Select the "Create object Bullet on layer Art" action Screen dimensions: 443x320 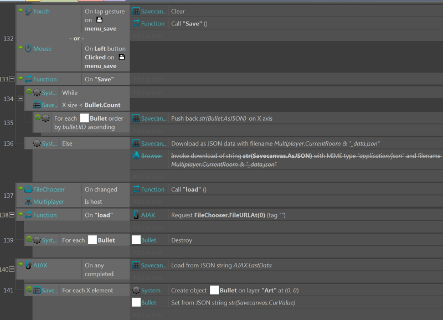(235, 290)
